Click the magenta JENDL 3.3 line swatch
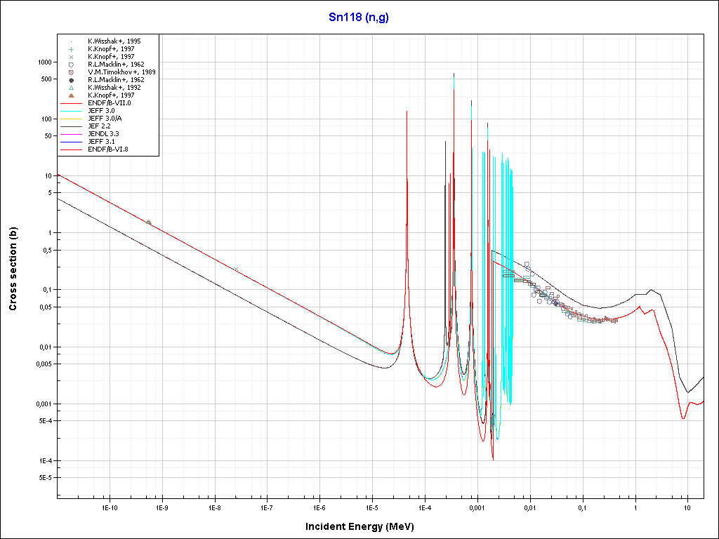The height and width of the screenshot is (539, 719). point(72,134)
